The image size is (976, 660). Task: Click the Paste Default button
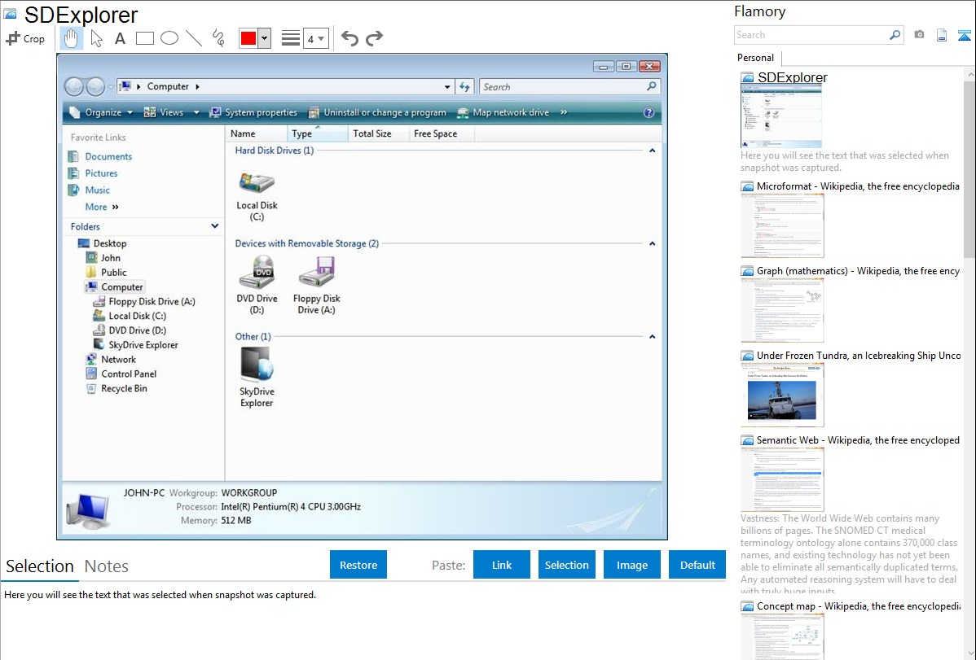(697, 565)
